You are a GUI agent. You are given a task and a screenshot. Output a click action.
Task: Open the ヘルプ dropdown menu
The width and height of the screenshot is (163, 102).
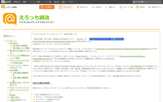tap(71, 2)
